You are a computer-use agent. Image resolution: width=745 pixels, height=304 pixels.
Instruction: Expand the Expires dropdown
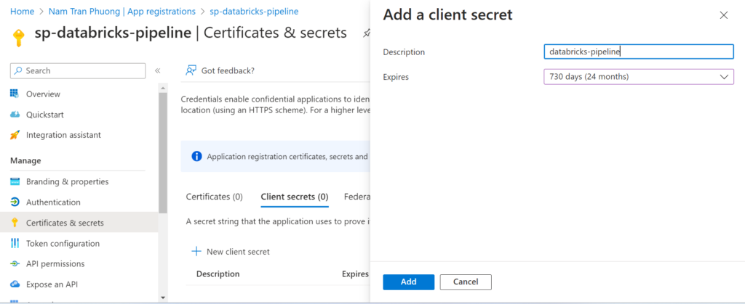[x=638, y=77]
